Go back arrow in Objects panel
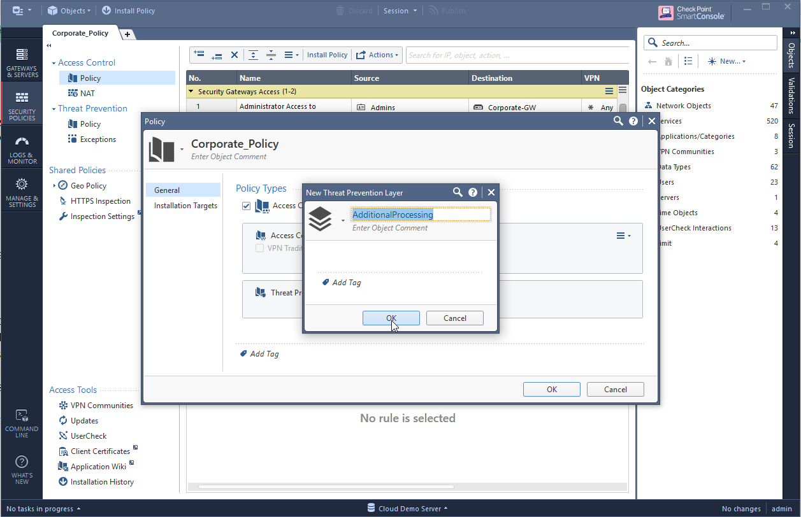The width and height of the screenshot is (801, 517). pyautogui.click(x=652, y=61)
